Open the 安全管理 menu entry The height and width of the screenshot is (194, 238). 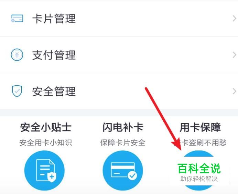point(119,91)
